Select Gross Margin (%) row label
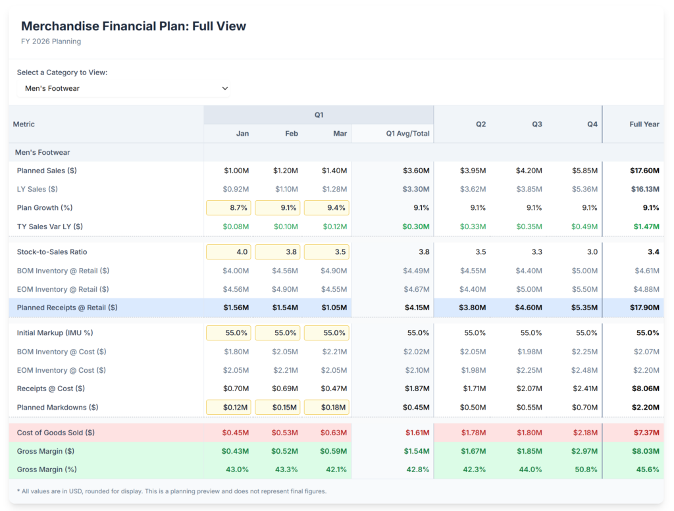Viewport: 674px width, 511px height. click(x=47, y=470)
